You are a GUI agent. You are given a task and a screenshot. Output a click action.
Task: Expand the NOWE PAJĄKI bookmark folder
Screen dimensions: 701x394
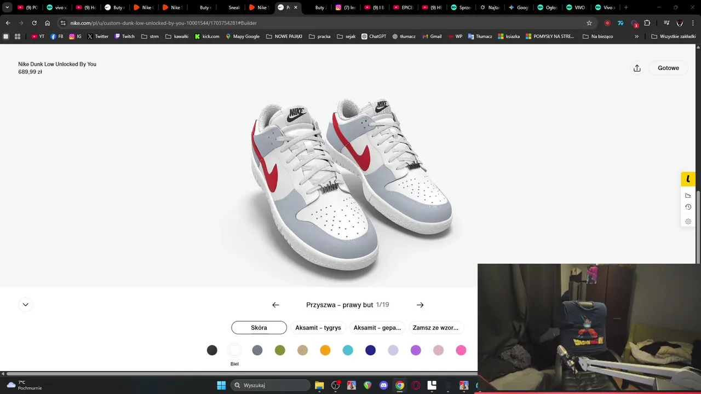[x=284, y=37]
